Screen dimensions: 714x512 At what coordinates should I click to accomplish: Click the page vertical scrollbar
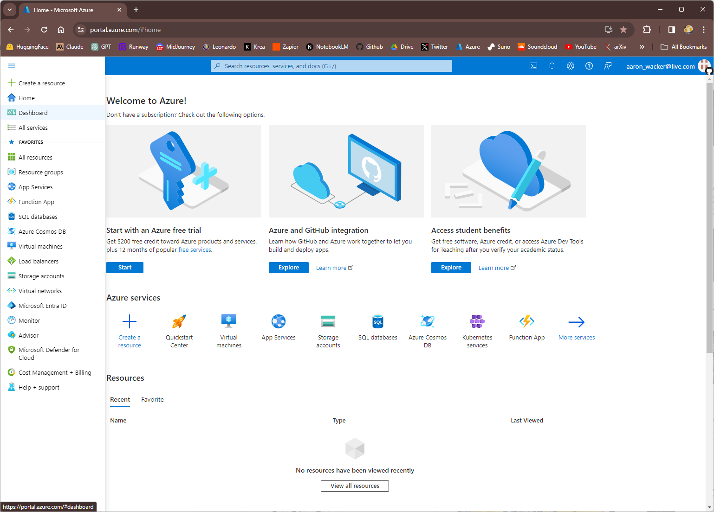(709, 218)
